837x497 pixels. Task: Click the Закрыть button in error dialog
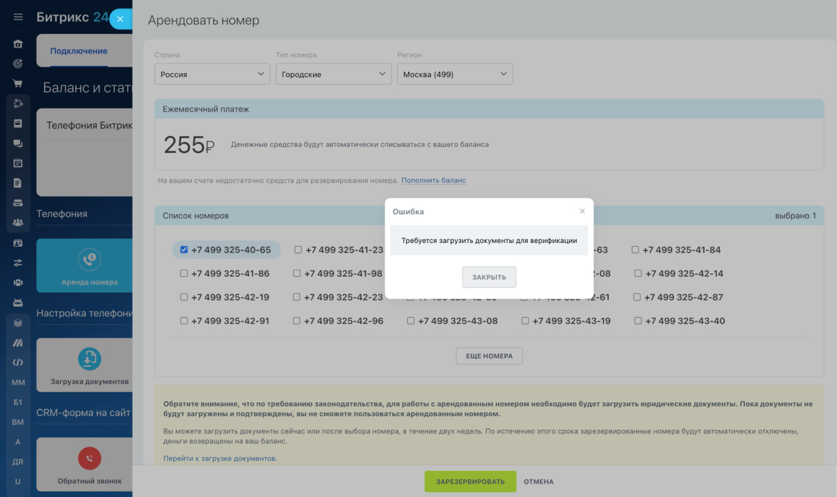[489, 277]
